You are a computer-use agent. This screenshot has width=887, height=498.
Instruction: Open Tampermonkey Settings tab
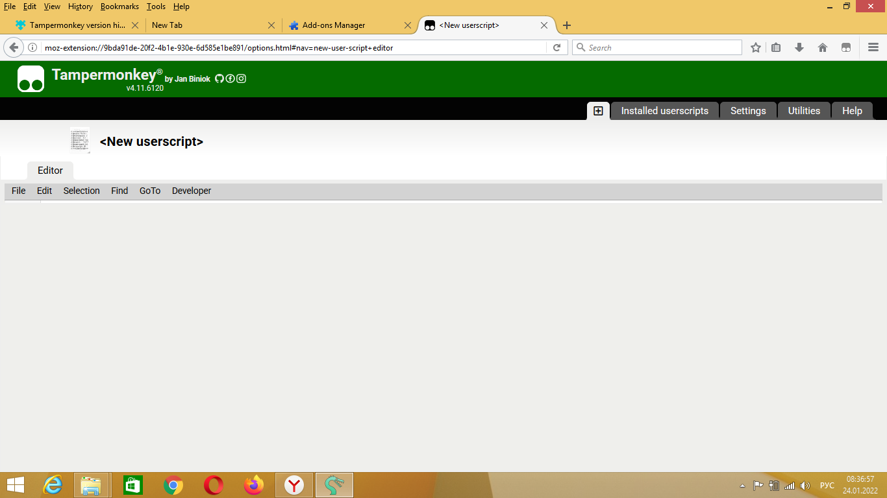tap(748, 111)
